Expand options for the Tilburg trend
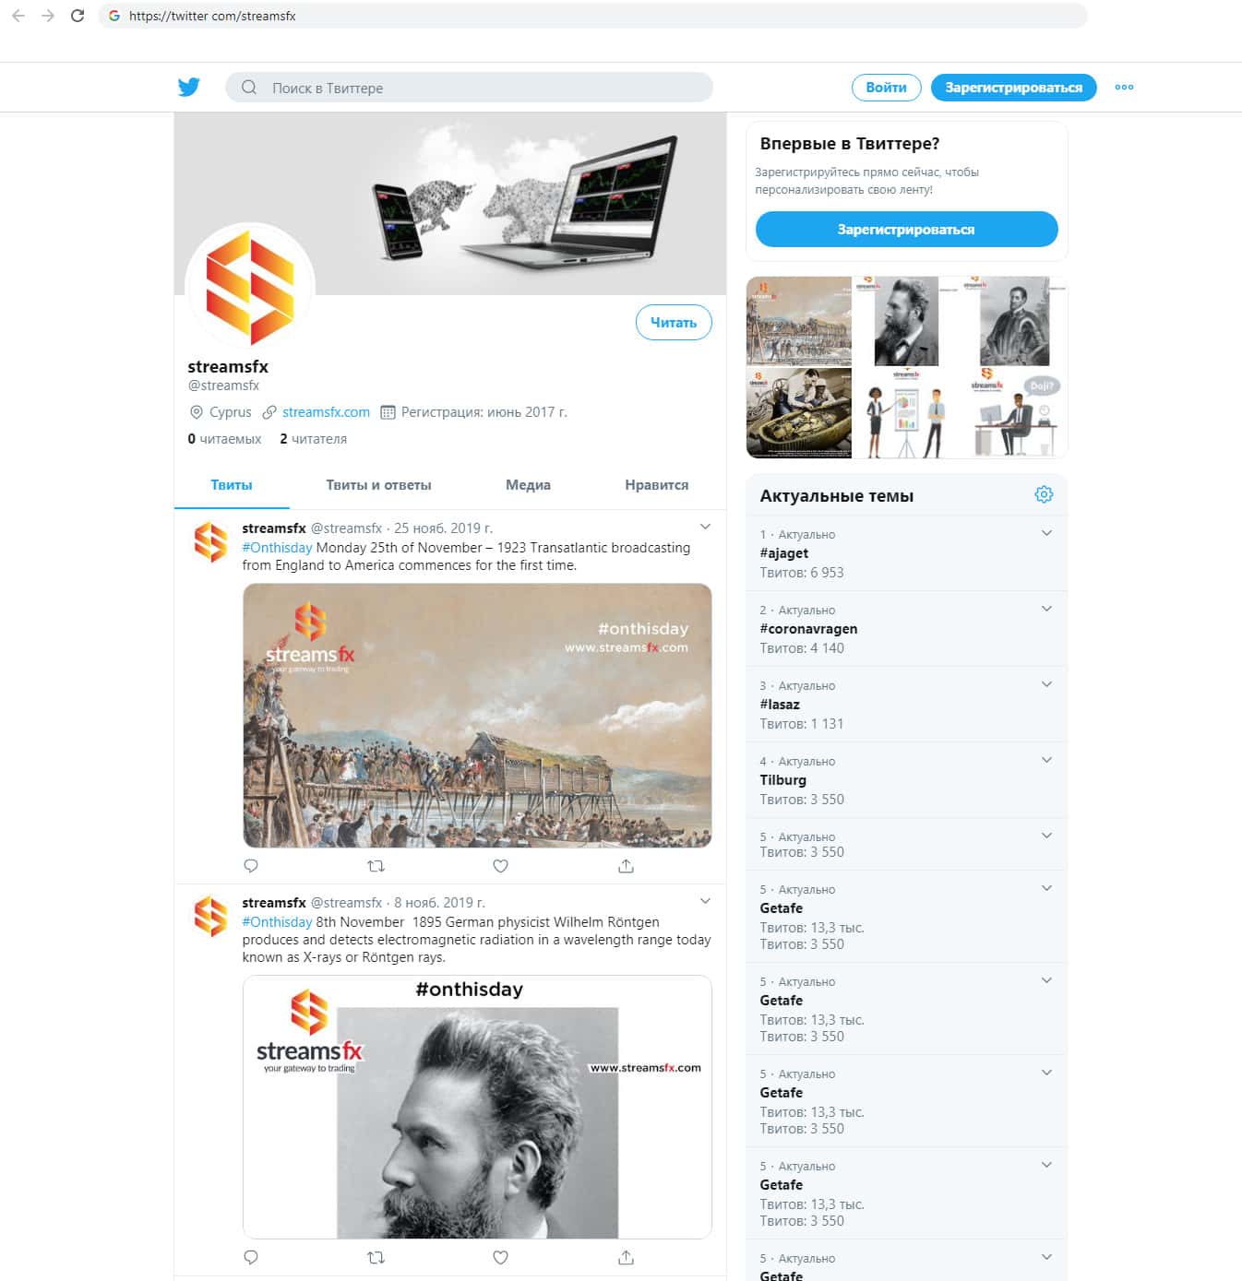1242x1281 pixels. click(x=1046, y=760)
